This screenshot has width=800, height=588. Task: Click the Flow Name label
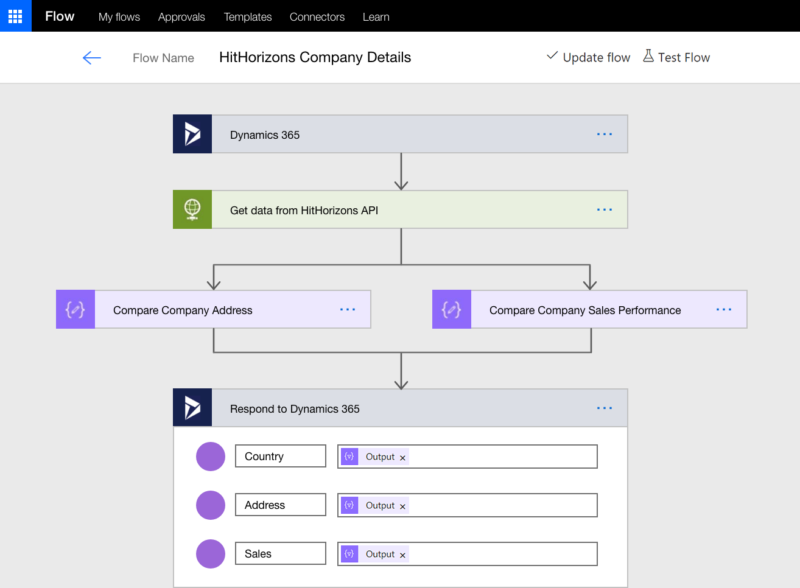163,58
